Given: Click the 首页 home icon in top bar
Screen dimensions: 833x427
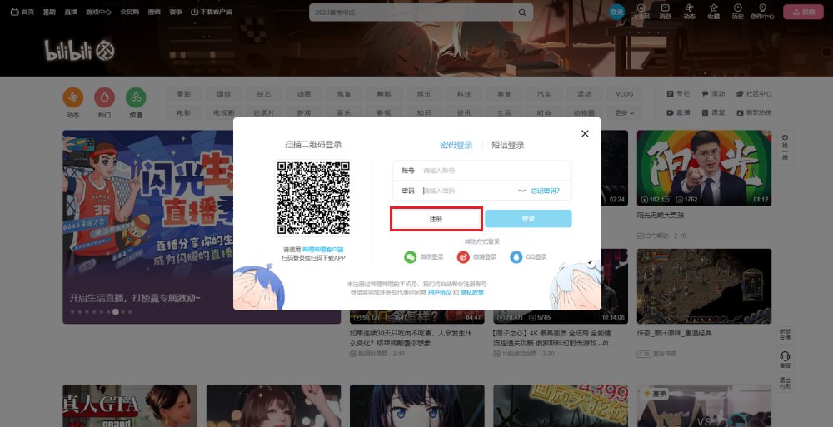Looking at the screenshot, I should pyautogui.click(x=22, y=12).
